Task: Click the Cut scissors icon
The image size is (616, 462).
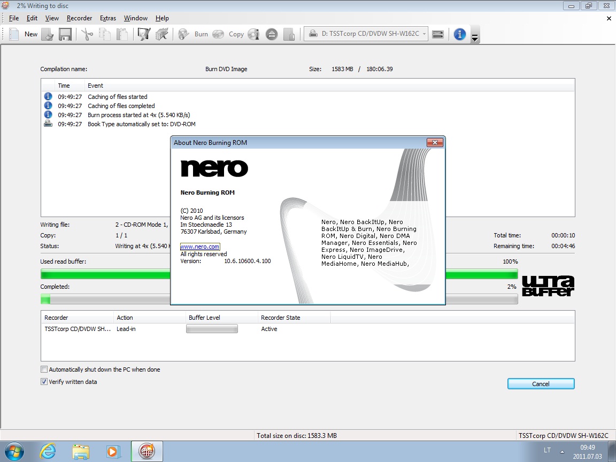Action: click(x=87, y=34)
